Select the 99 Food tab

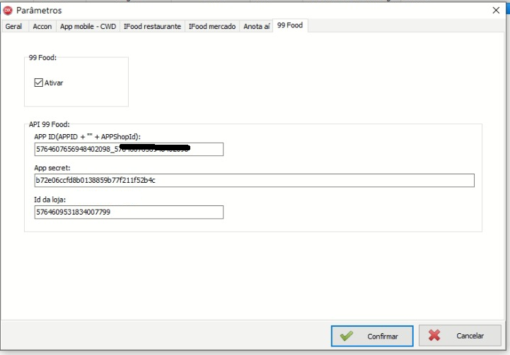coord(290,25)
